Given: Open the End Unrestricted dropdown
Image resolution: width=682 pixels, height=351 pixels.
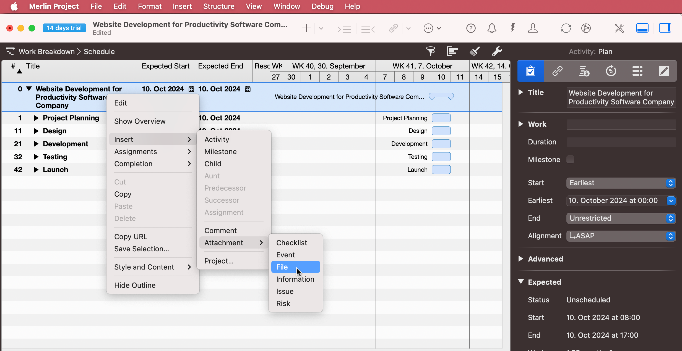Looking at the screenshot, I should [621, 218].
